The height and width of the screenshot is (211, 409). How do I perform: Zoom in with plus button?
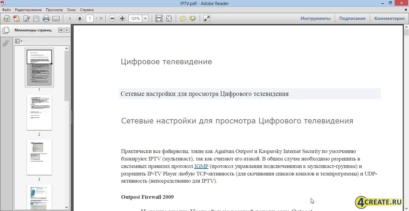coord(122,19)
